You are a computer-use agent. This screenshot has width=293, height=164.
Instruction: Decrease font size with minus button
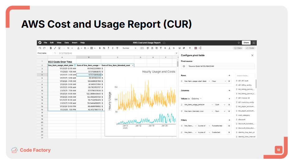point(64,48)
